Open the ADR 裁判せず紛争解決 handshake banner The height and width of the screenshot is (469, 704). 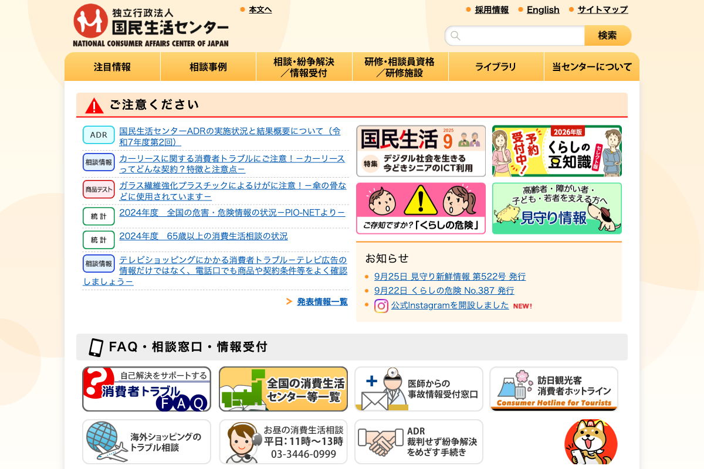click(x=419, y=442)
